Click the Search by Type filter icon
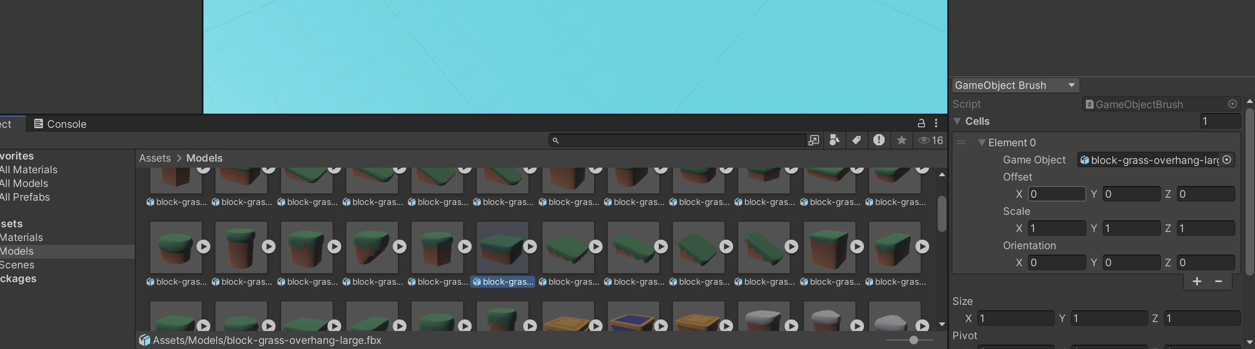The height and width of the screenshot is (349, 1255). point(834,140)
